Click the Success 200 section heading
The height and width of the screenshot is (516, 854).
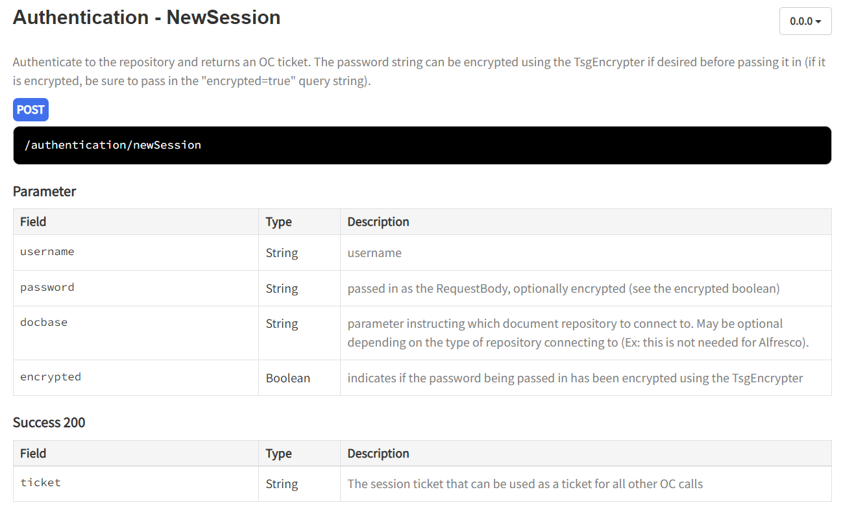point(49,423)
